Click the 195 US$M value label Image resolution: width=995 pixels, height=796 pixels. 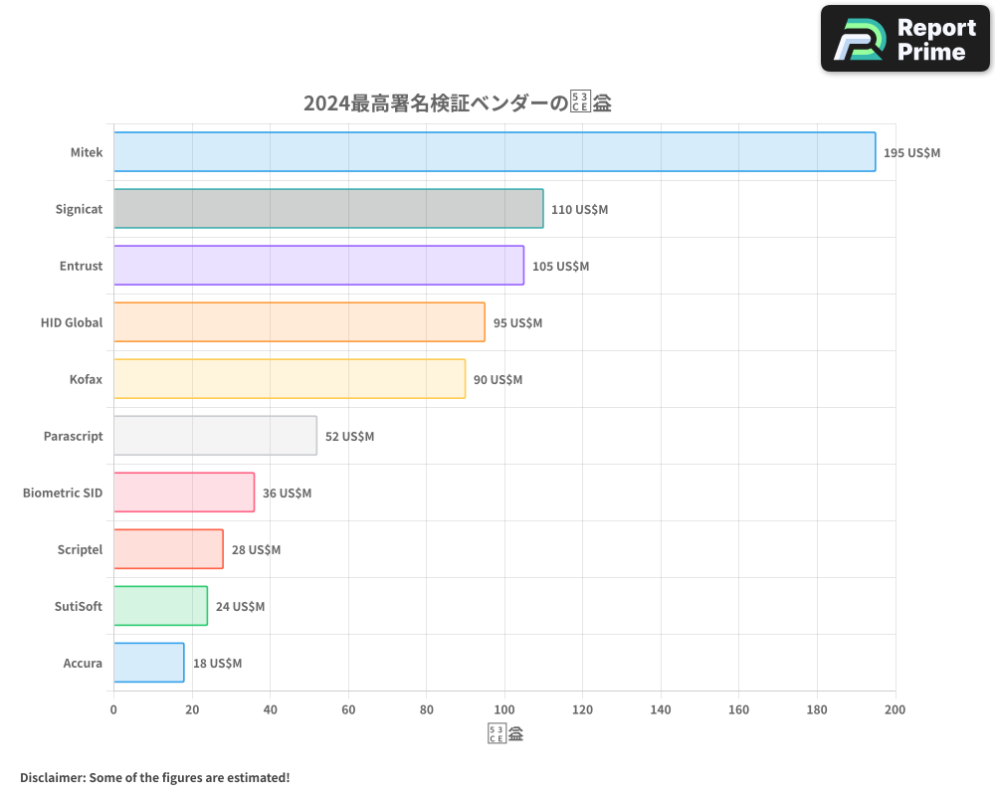click(x=911, y=152)
